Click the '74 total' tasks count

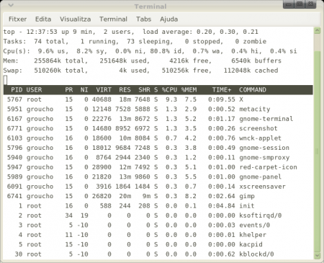point(51,42)
